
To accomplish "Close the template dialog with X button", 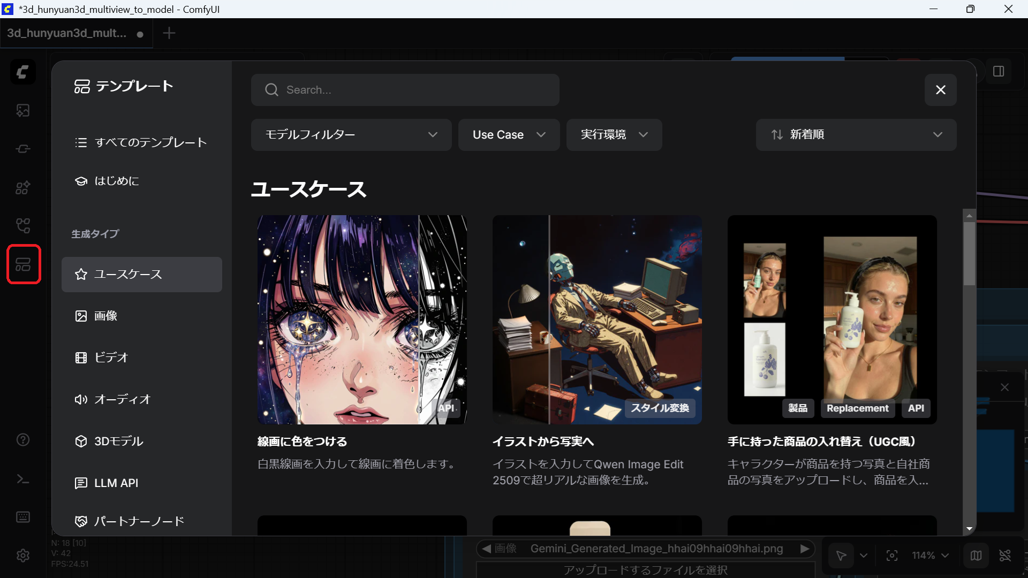I will pos(940,90).
